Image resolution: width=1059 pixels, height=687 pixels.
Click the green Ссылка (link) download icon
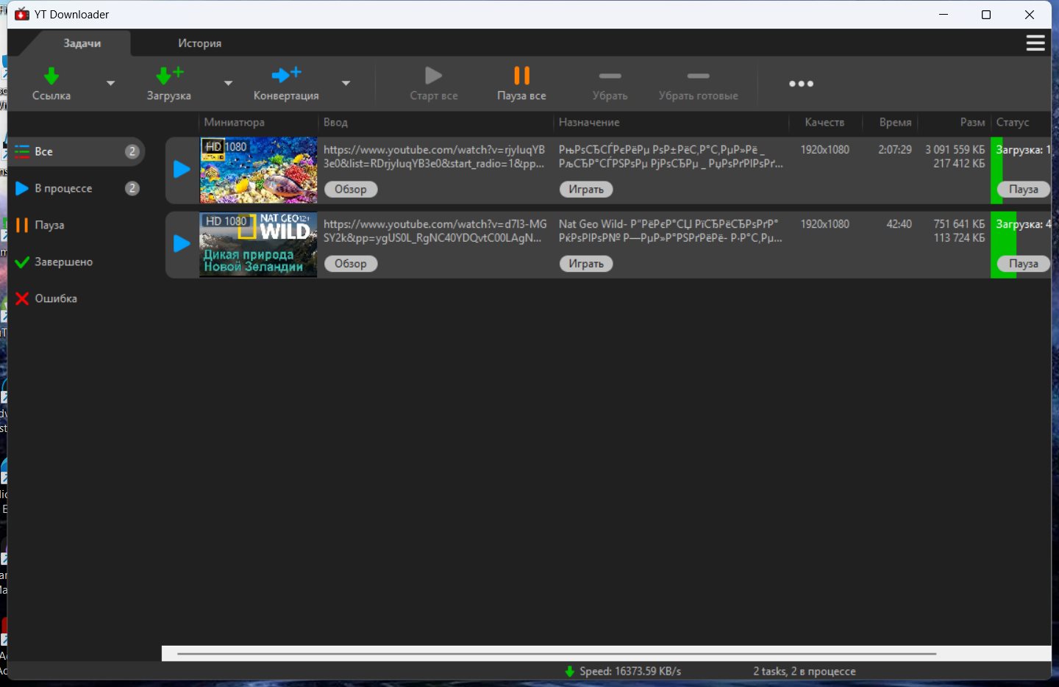tap(51, 76)
